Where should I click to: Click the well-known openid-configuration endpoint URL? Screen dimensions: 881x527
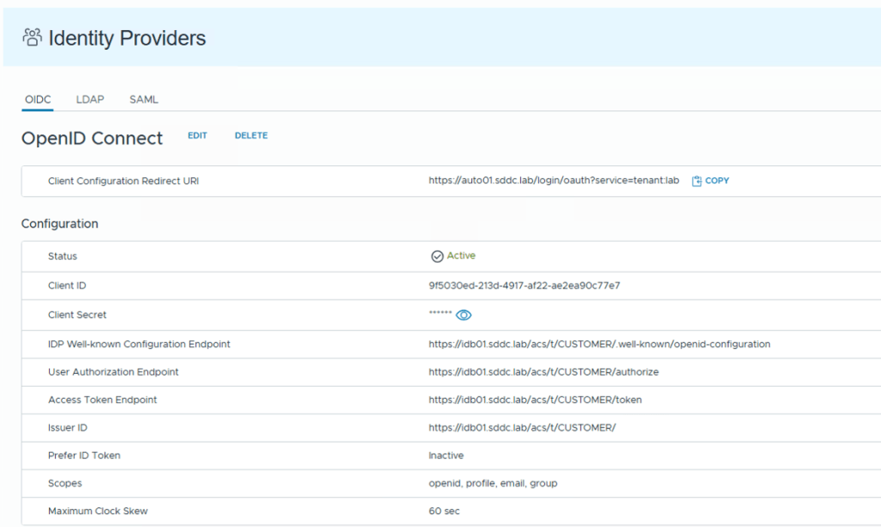pyautogui.click(x=599, y=344)
